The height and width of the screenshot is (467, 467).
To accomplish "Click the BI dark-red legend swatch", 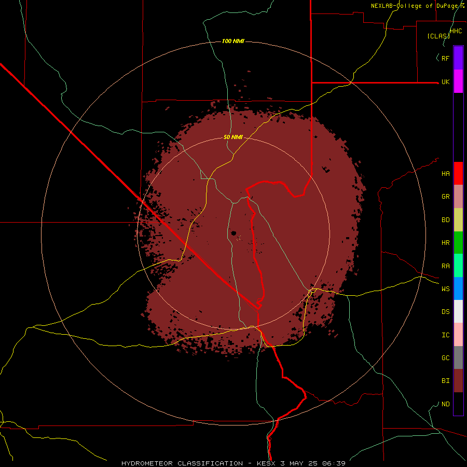I will [x=458, y=381].
